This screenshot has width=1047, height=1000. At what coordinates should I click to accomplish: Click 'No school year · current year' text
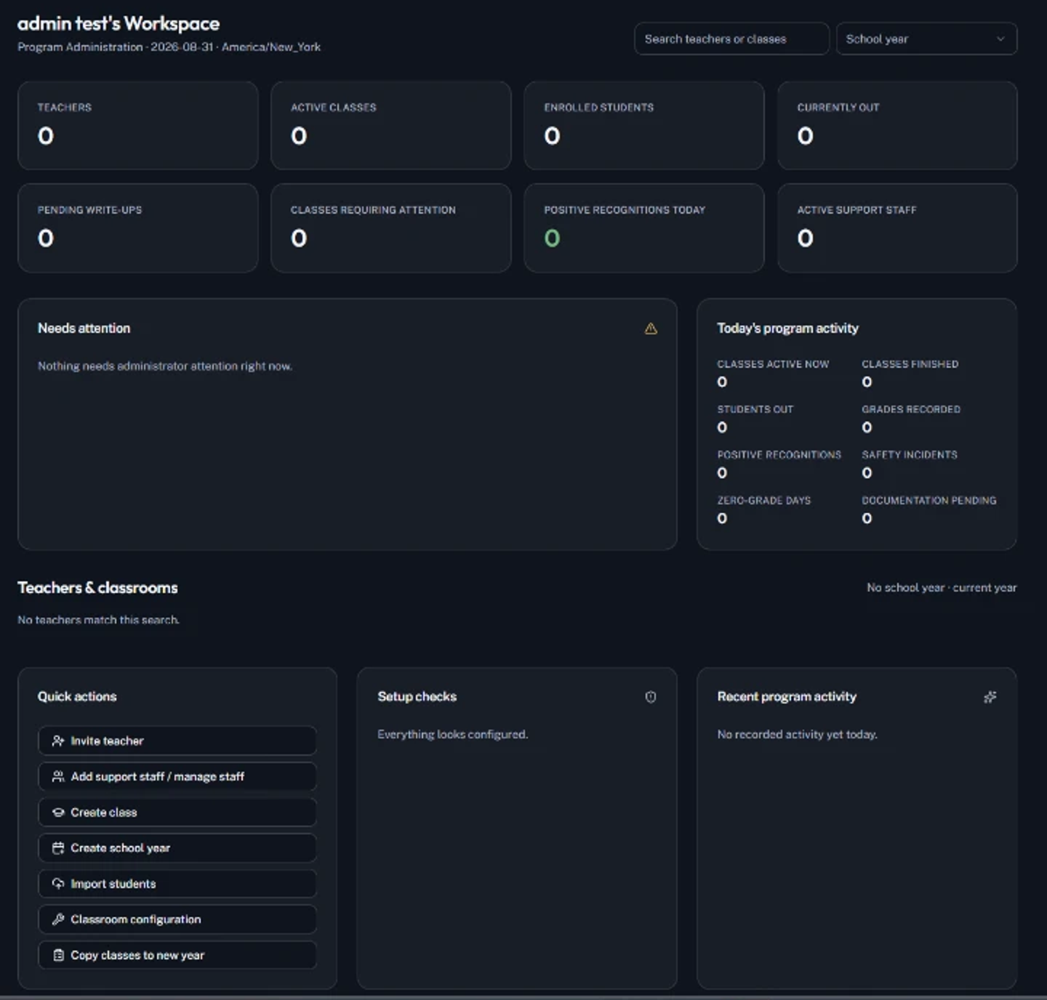click(942, 587)
